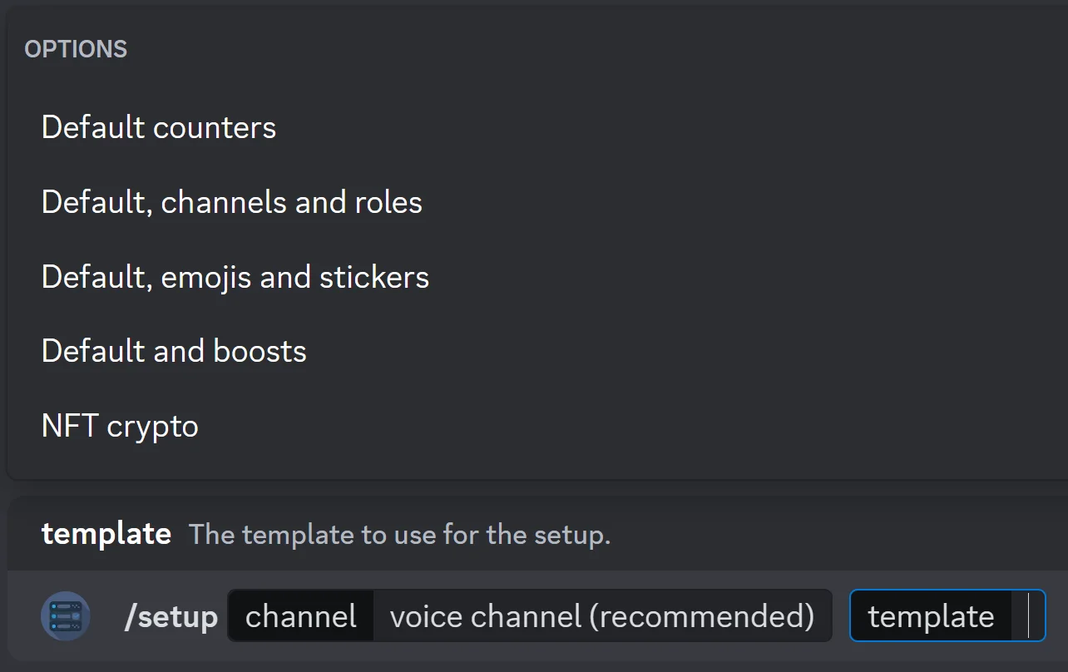Click the circular app icon beside /setup
The width and height of the screenshot is (1068, 672).
65,616
